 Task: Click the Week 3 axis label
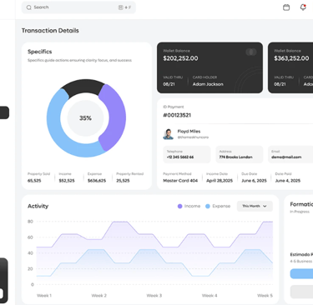click(x=154, y=296)
